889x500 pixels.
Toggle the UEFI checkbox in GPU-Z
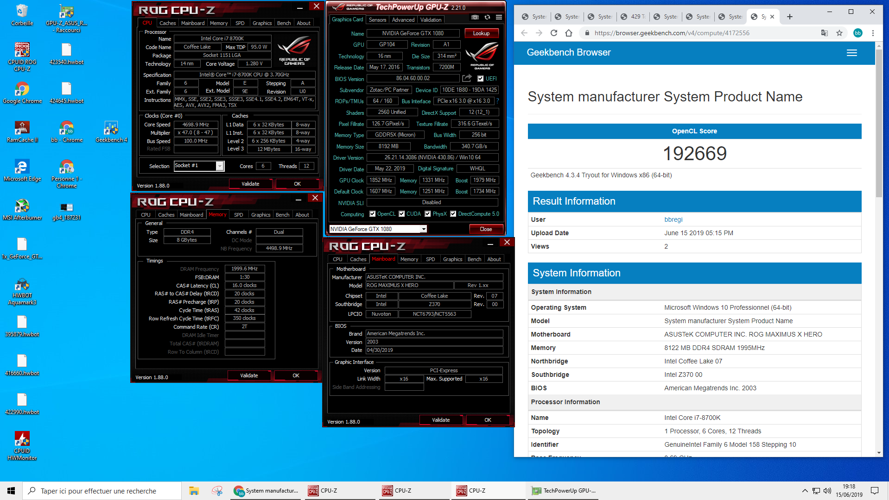pos(480,79)
